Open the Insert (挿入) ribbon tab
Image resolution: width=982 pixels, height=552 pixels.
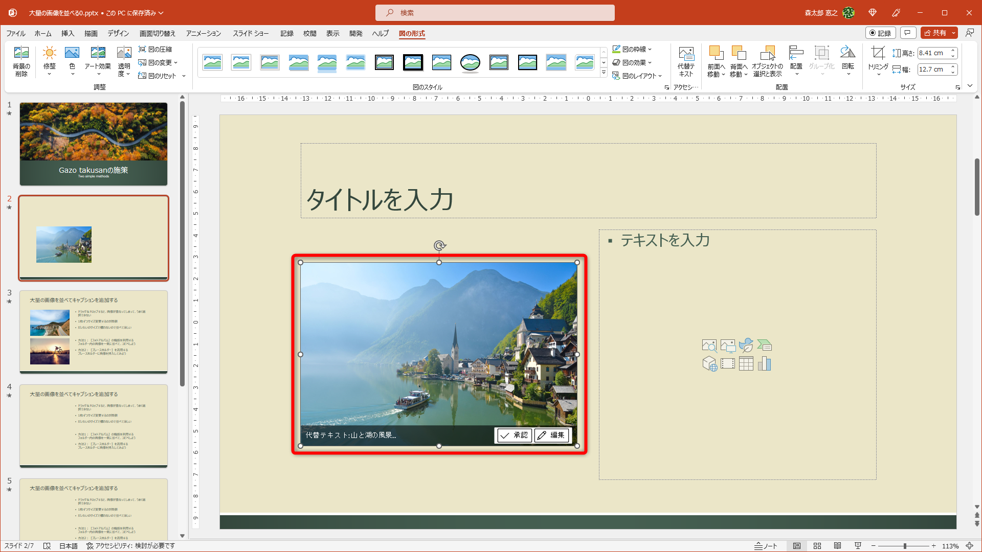point(68,34)
